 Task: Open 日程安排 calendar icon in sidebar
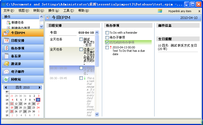[6, 41]
